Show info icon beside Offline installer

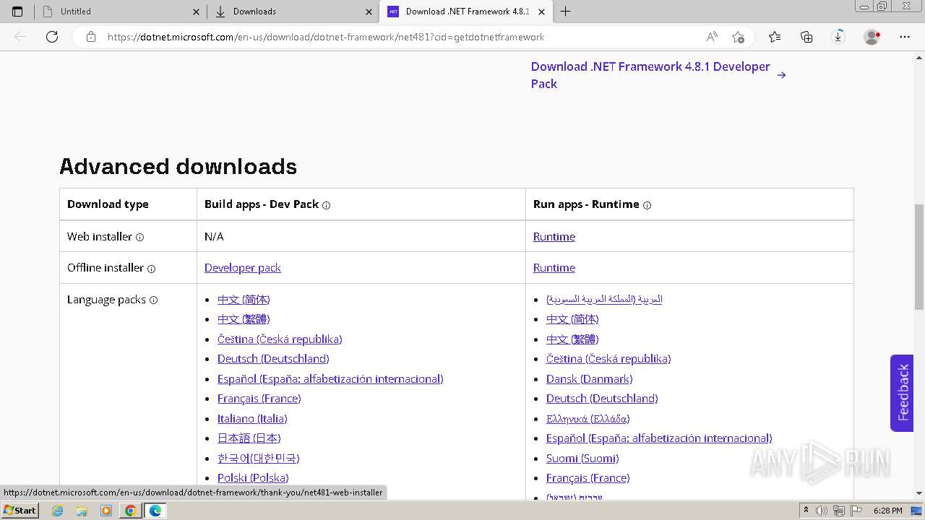(151, 269)
